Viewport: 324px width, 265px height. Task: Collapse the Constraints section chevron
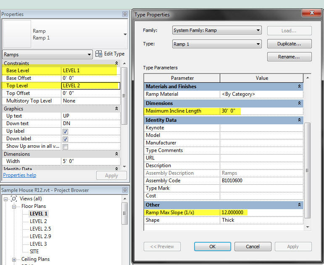pos(117,63)
